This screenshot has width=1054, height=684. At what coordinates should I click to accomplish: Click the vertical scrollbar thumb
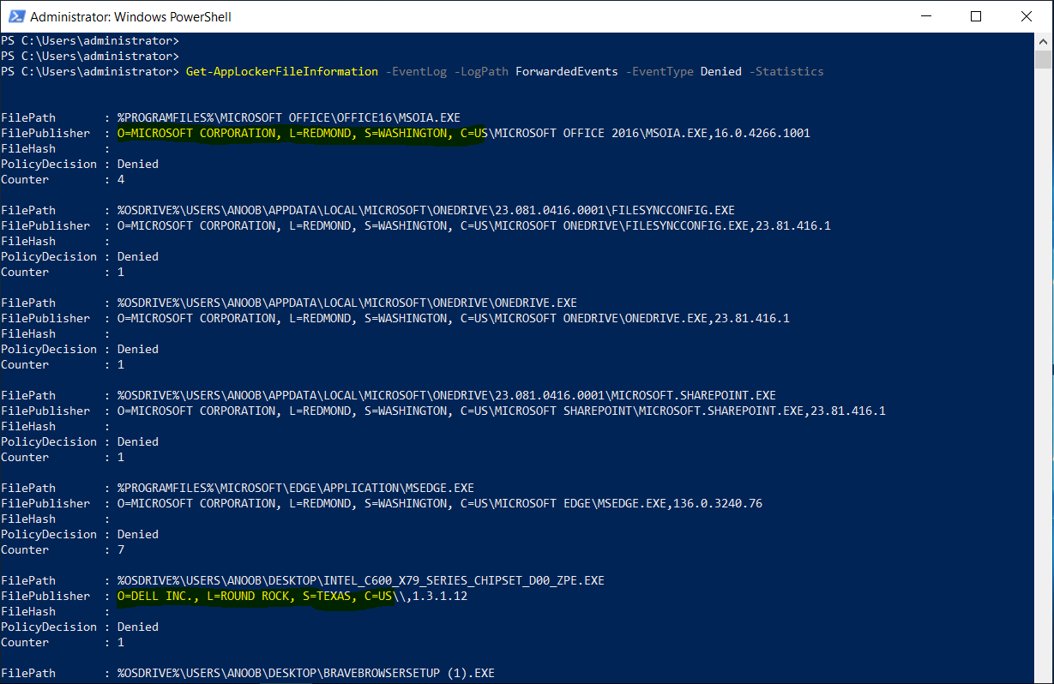pyautogui.click(x=1043, y=59)
